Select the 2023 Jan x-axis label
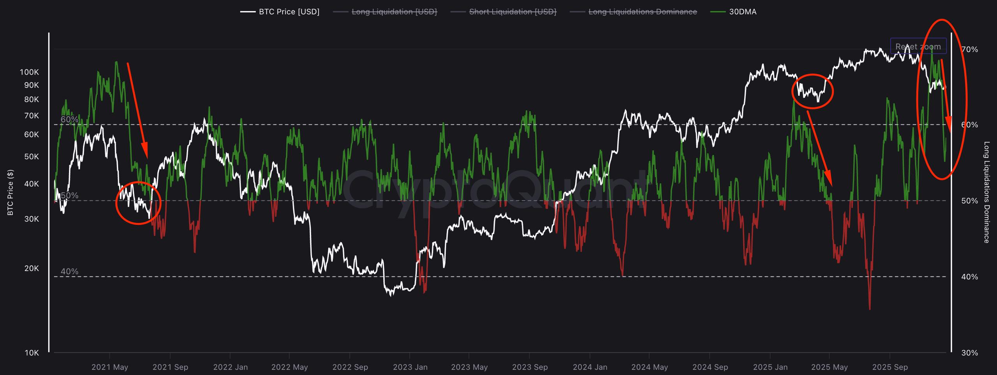The height and width of the screenshot is (375, 997). (x=410, y=367)
